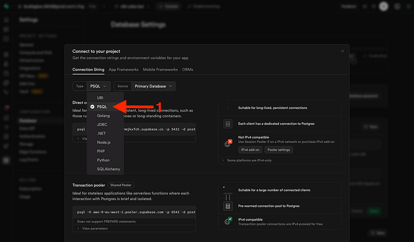Expand 'Some platforms are IPv4-only' section

tap(246, 160)
